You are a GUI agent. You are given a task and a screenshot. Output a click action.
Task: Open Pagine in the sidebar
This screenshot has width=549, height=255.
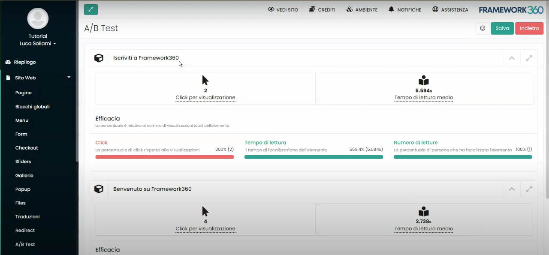click(x=24, y=93)
